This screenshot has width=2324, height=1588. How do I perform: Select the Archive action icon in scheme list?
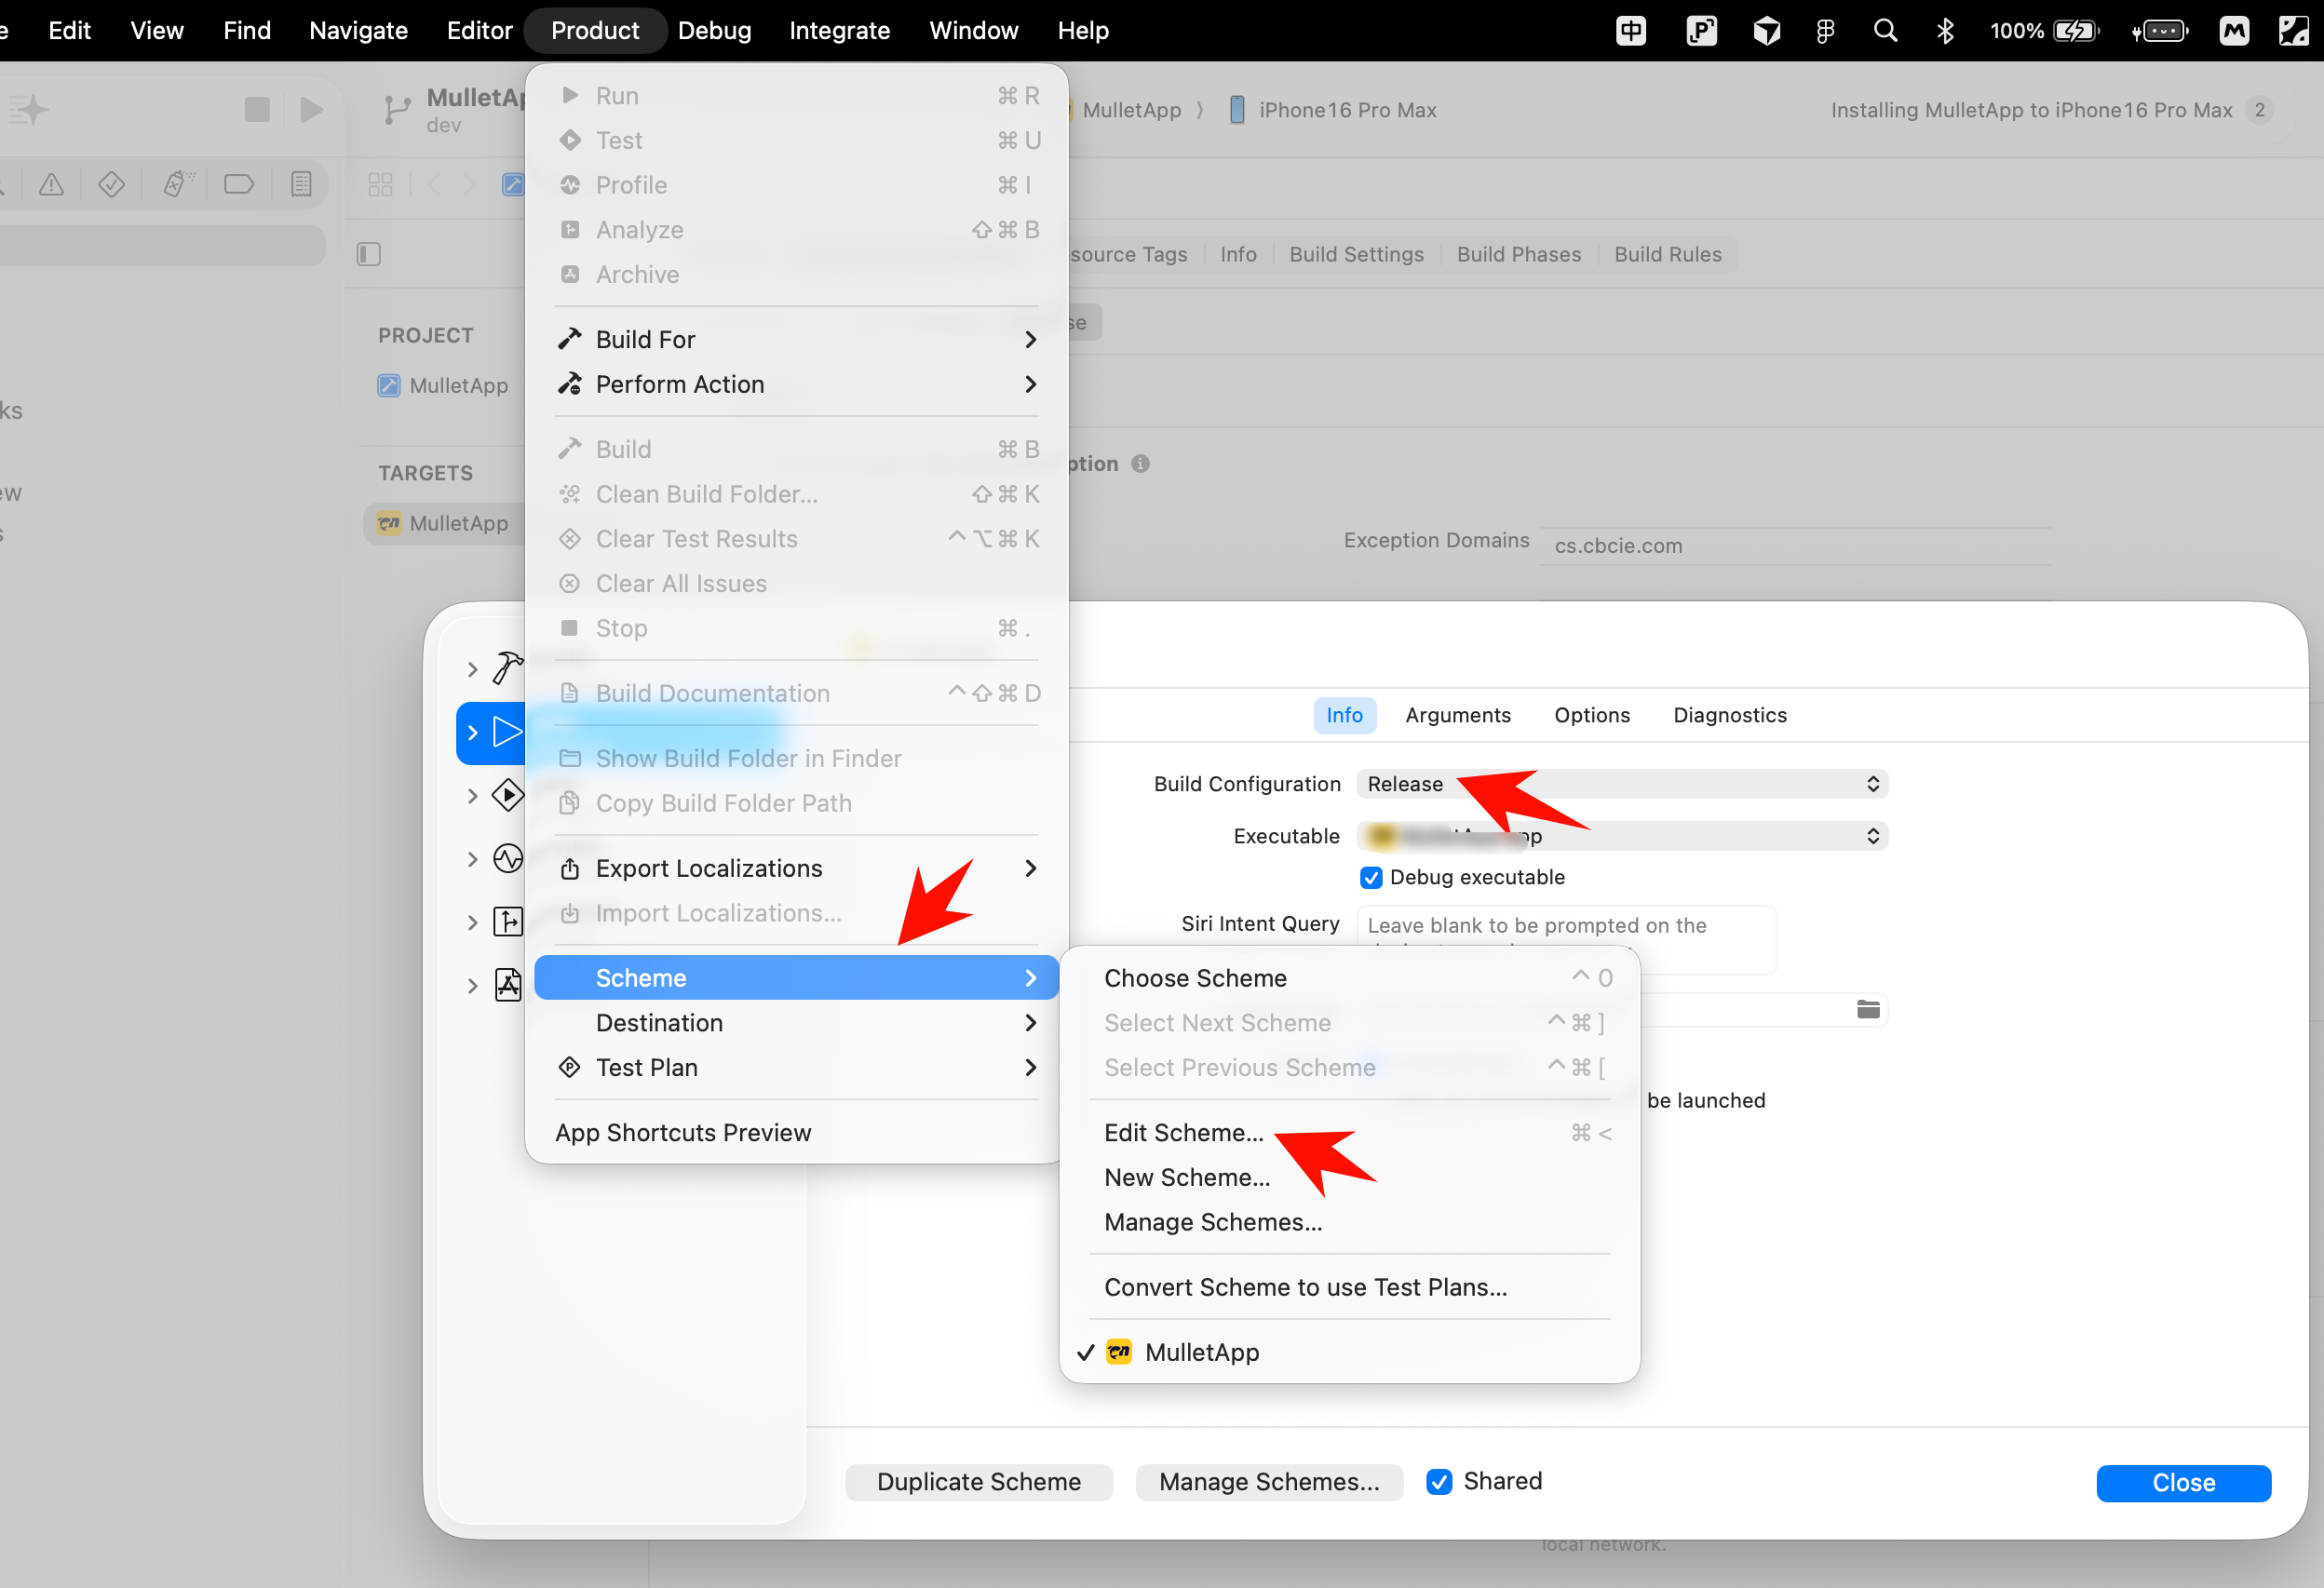click(508, 985)
